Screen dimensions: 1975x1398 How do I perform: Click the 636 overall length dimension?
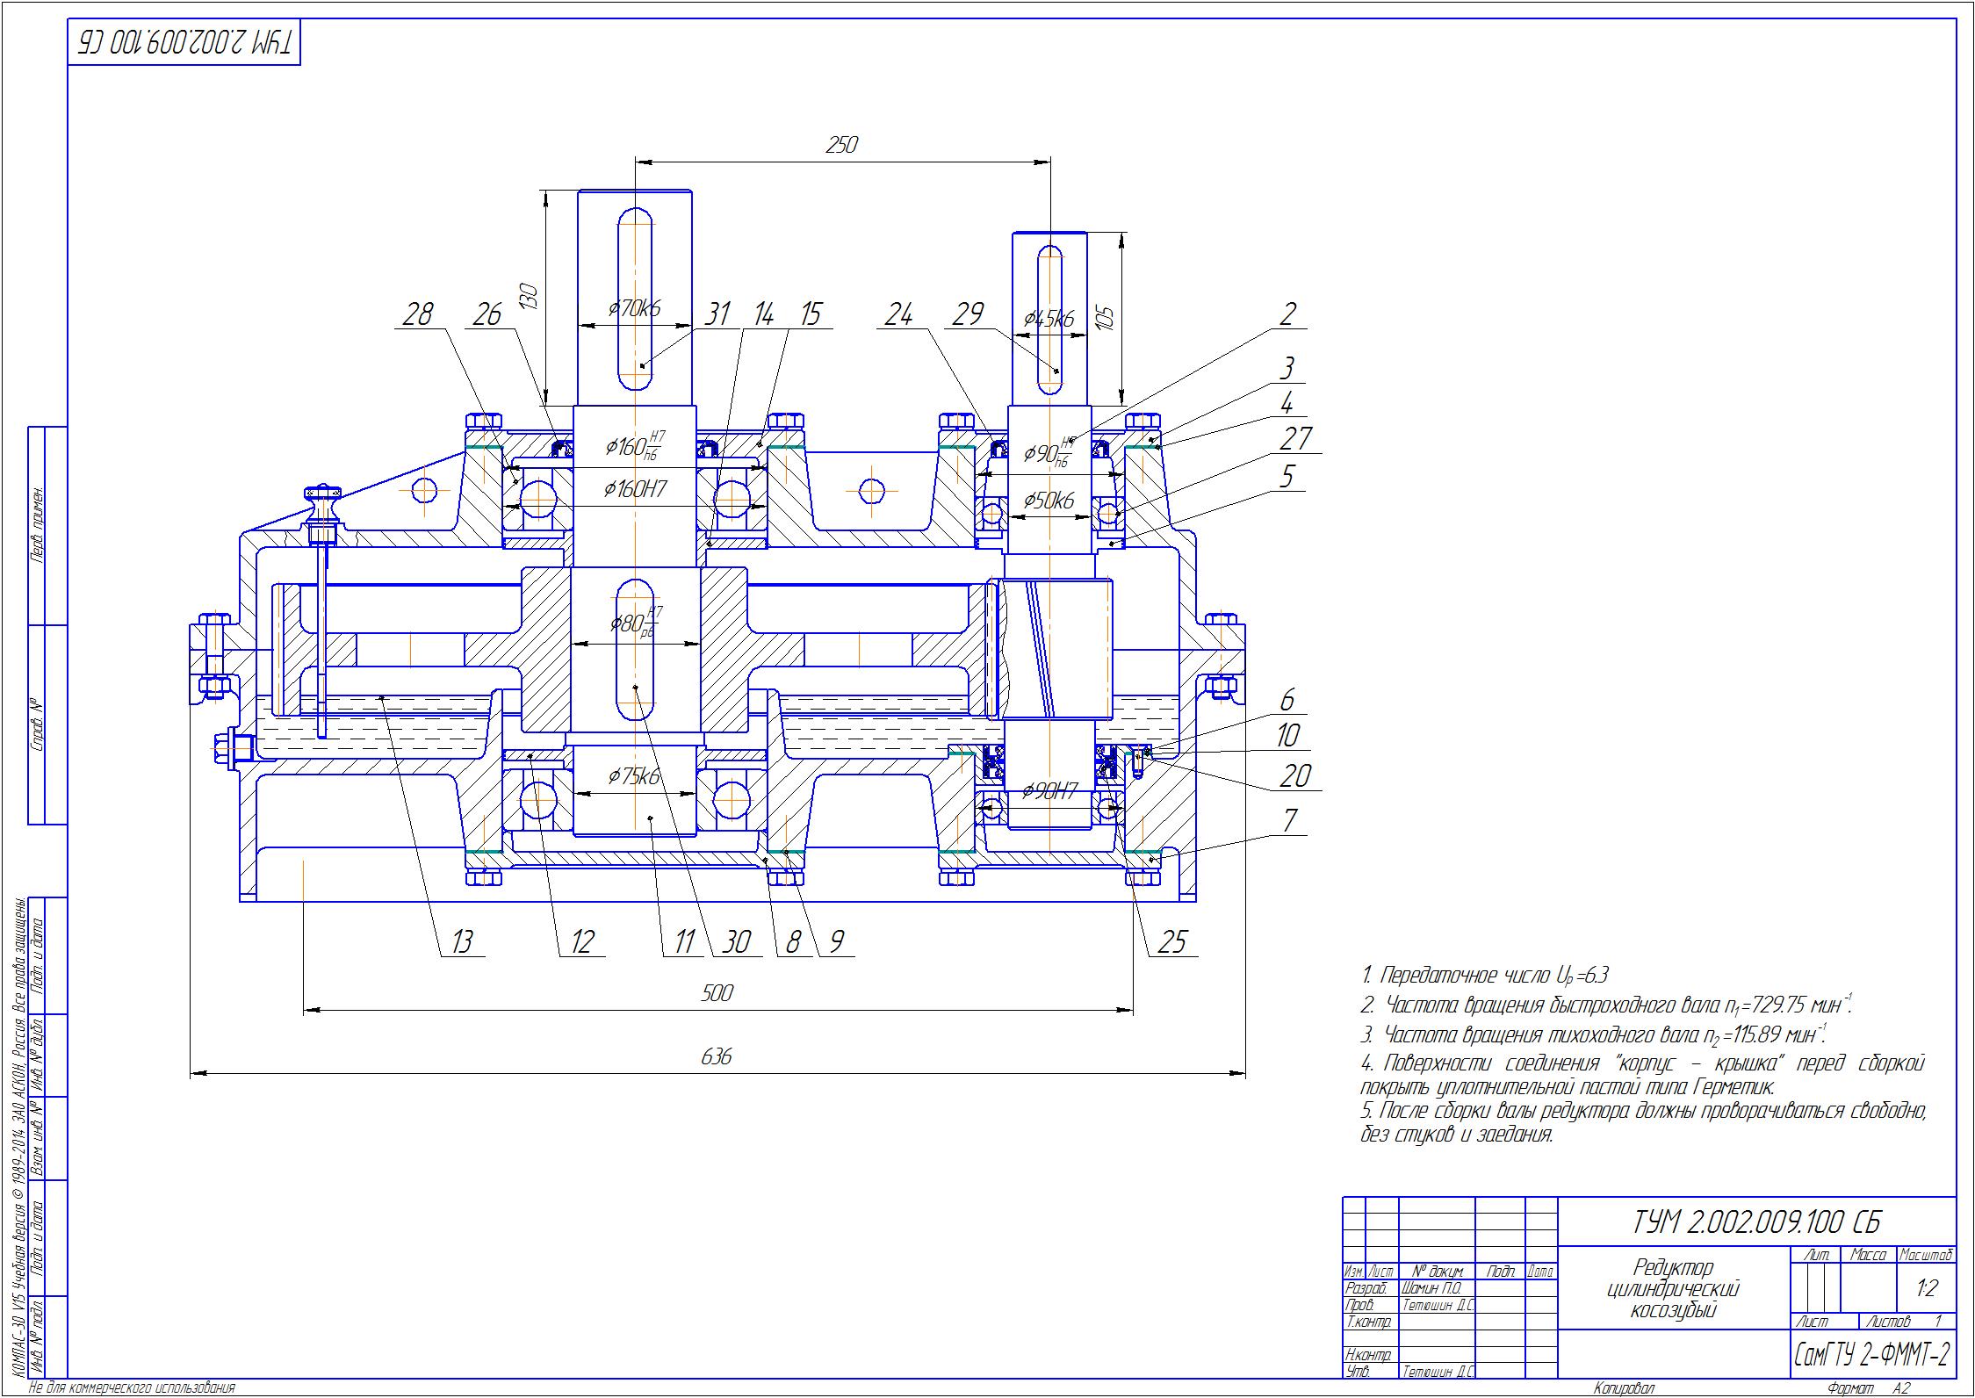point(717,1056)
